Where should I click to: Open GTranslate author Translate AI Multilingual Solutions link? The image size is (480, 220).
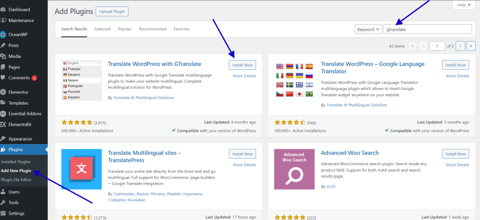coord(144,98)
